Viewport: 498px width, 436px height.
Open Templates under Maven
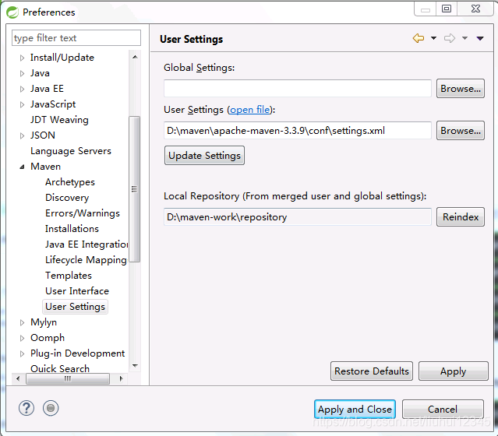pos(69,275)
